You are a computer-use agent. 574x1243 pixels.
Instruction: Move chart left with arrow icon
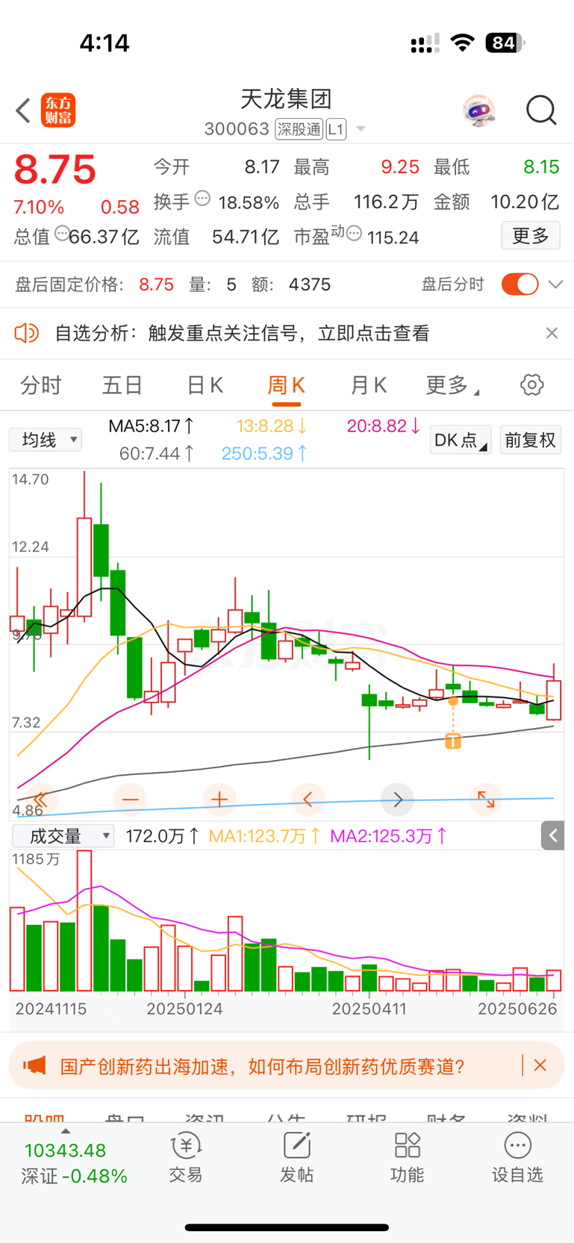pos(308,800)
